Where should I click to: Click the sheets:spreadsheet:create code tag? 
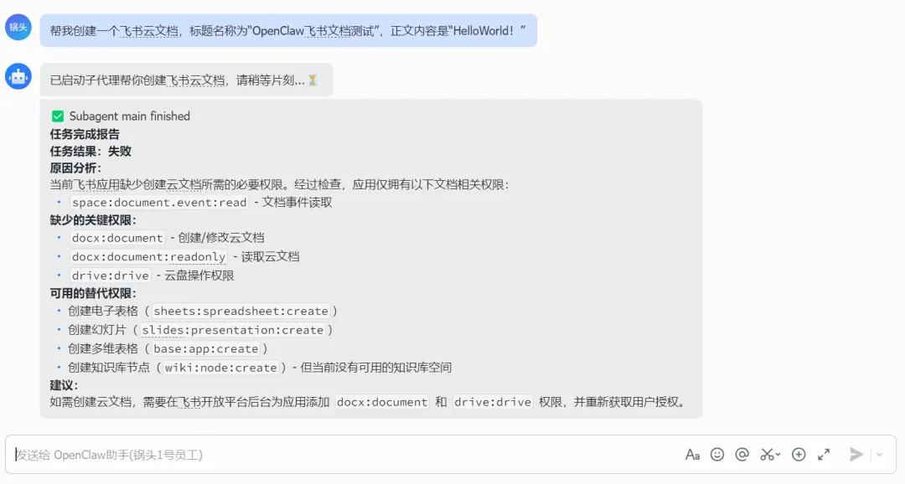point(240,311)
